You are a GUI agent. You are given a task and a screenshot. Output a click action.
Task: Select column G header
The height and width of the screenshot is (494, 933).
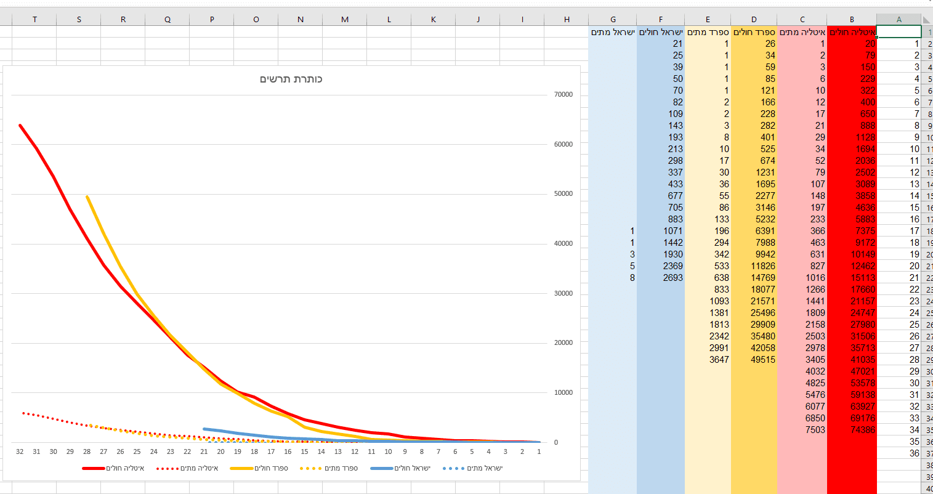tap(612, 20)
